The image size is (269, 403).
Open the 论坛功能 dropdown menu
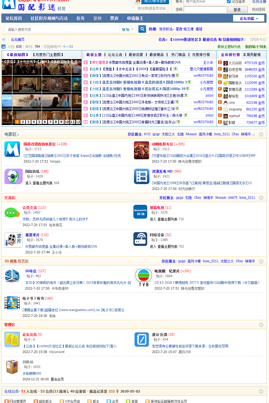pos(249,18)
